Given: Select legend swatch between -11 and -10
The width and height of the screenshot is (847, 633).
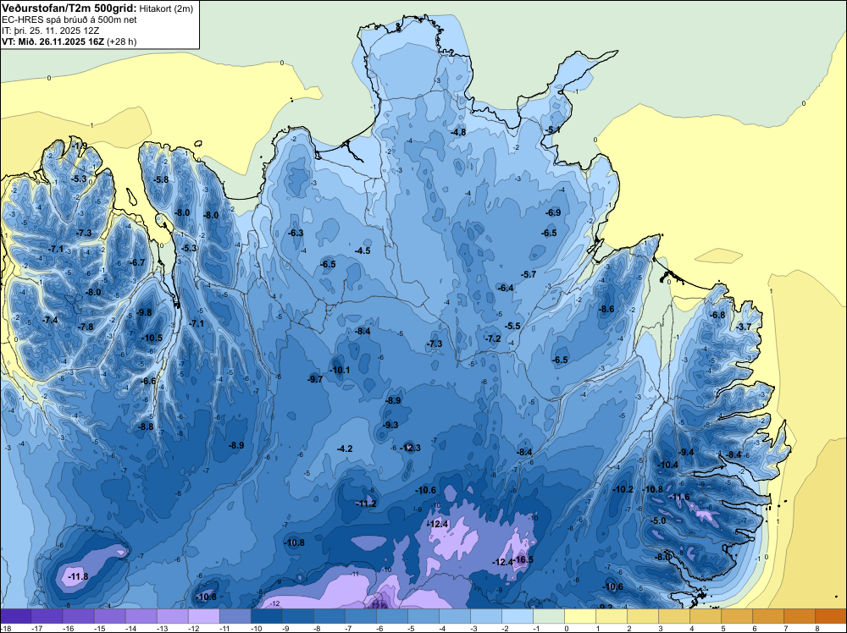Looking at the screenshot, I should 235,616.
